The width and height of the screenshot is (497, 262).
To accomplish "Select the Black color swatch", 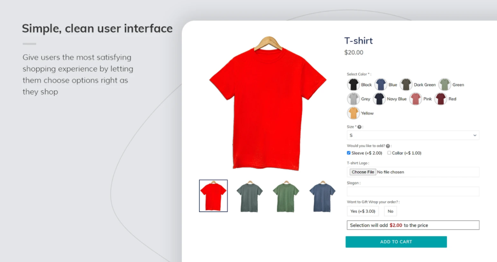I will pos(353,85).
